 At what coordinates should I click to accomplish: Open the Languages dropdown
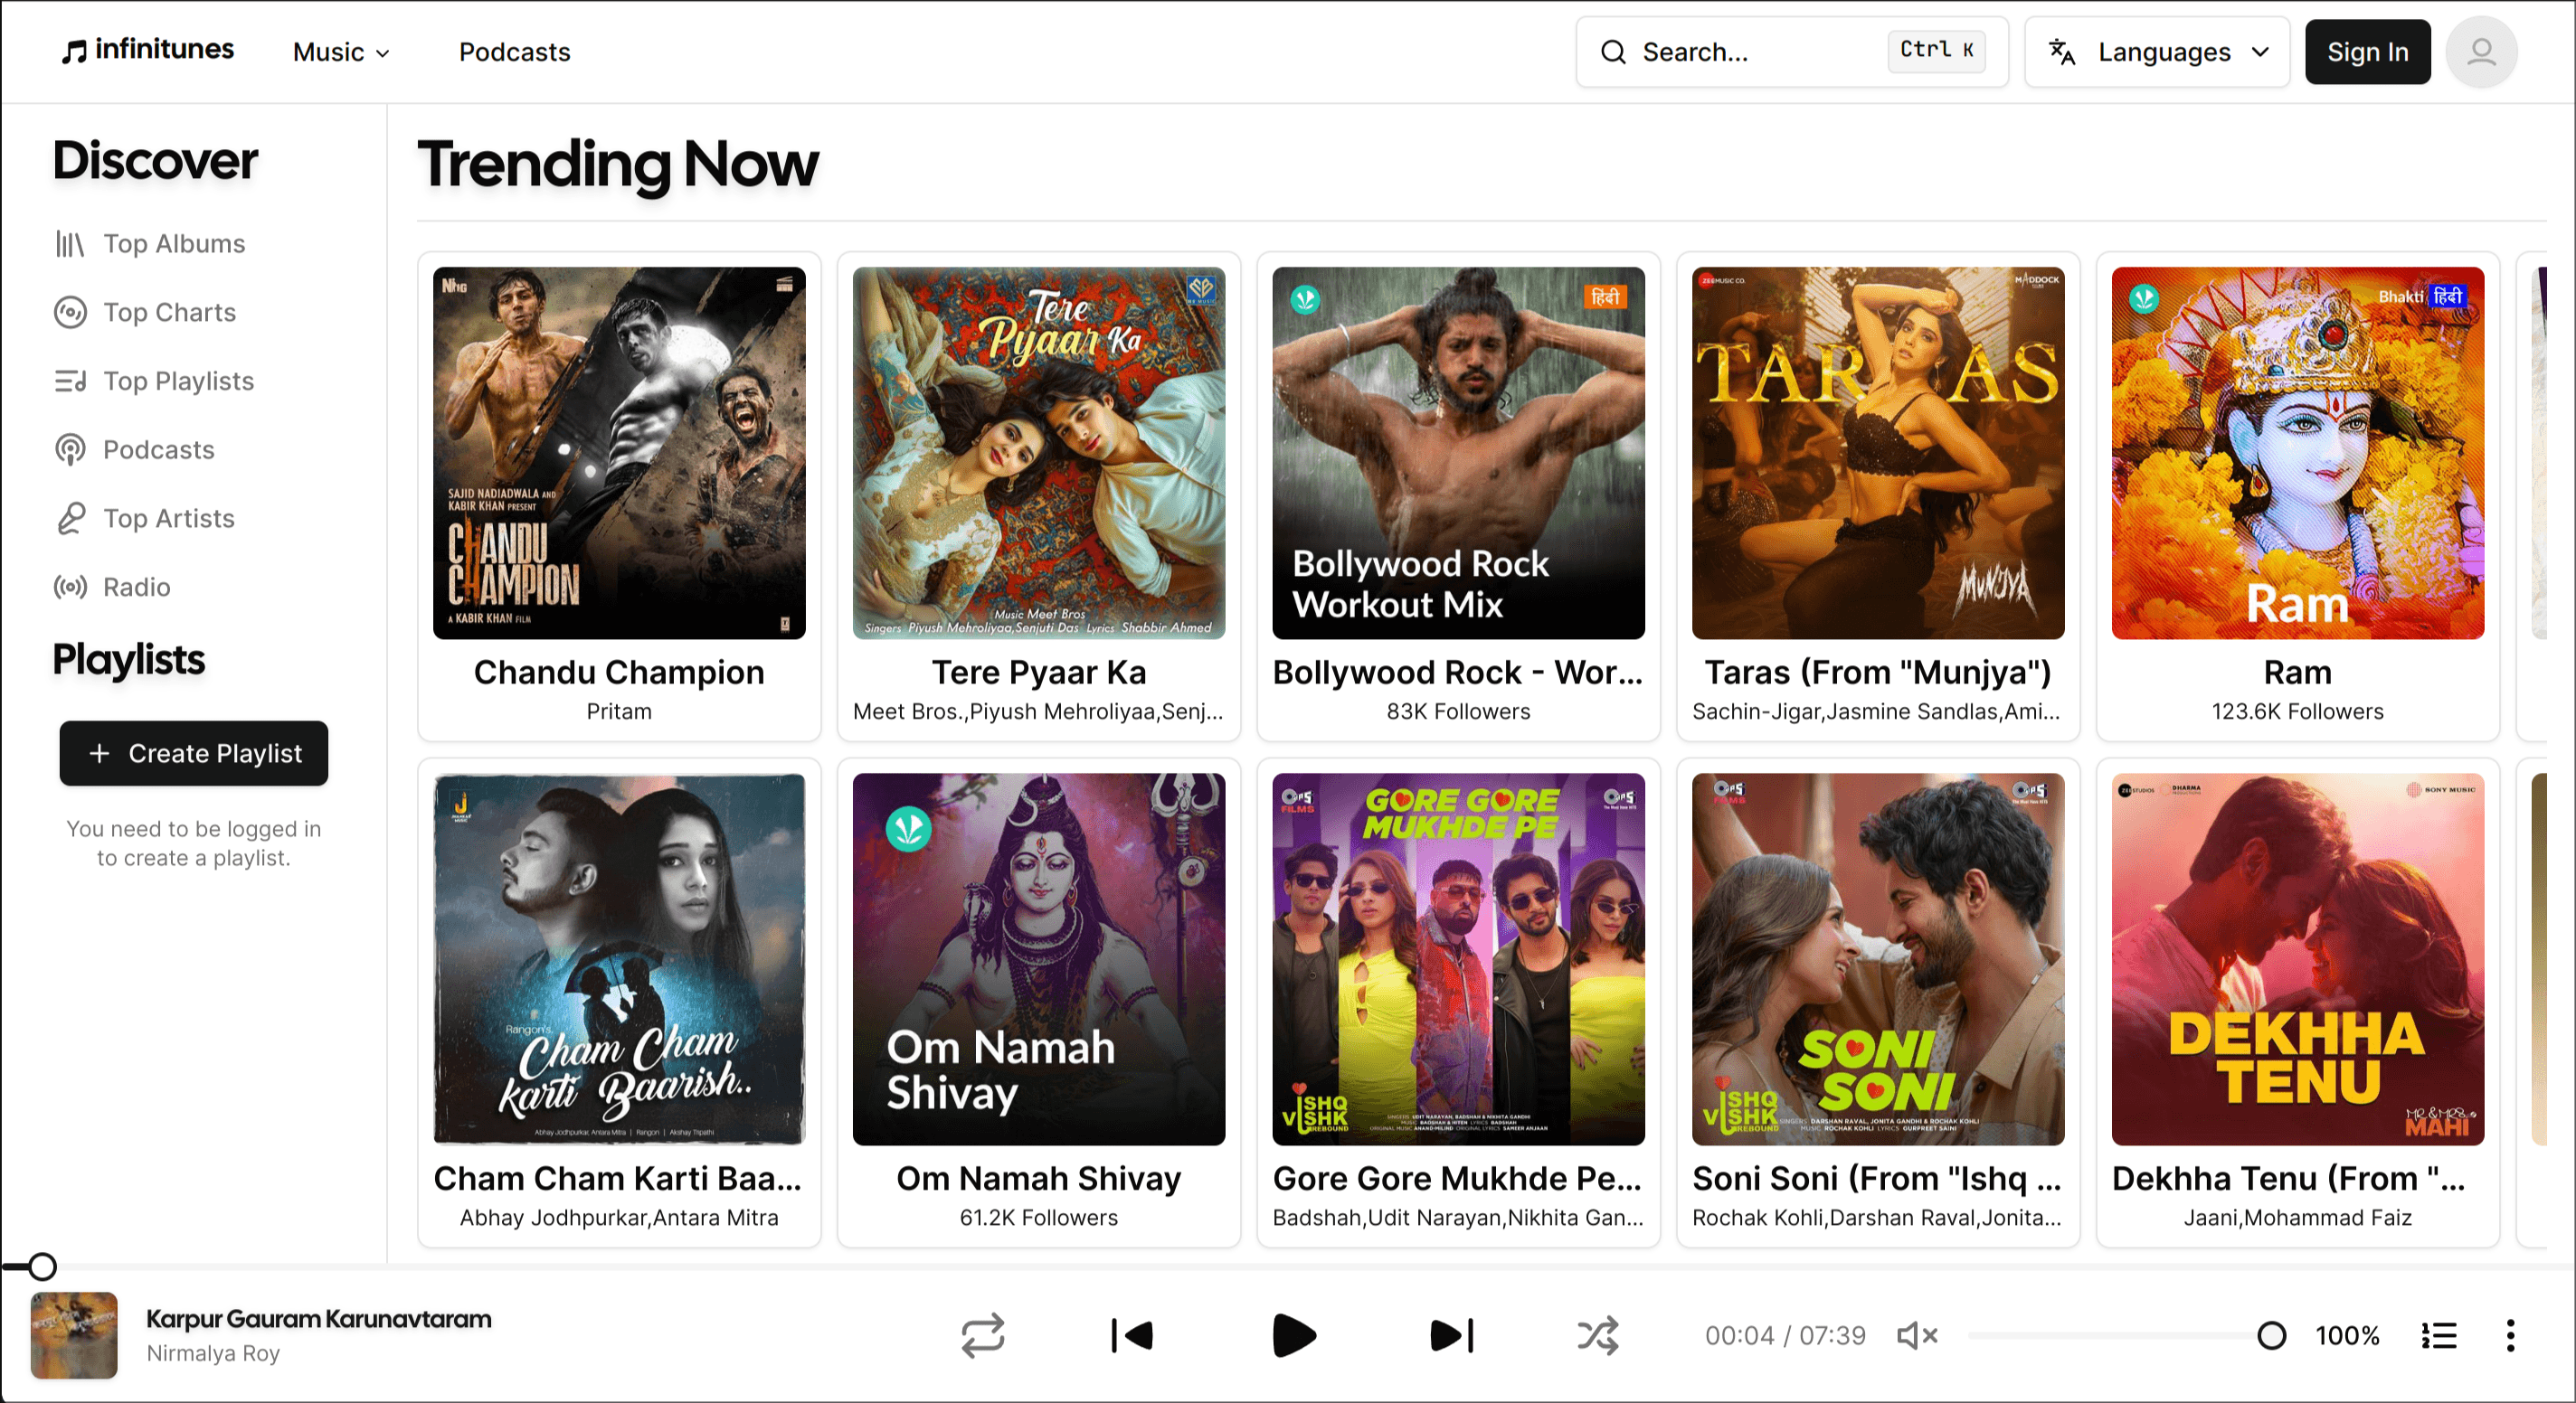click(x=2157, y=52)
